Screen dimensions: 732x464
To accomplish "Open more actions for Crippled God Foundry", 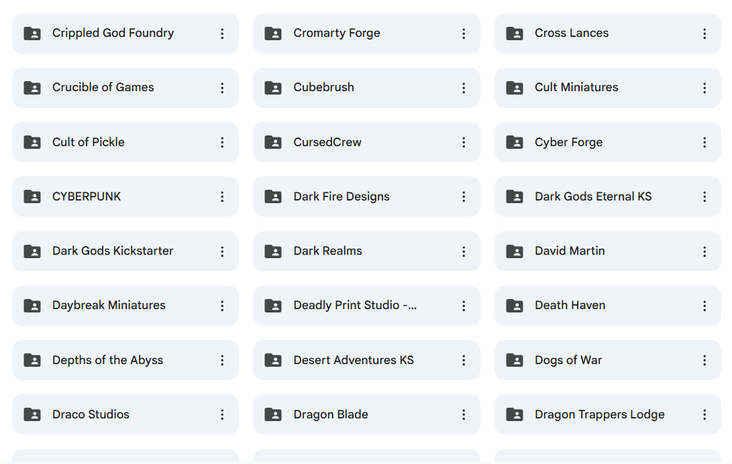I will (x=222, y=34).
